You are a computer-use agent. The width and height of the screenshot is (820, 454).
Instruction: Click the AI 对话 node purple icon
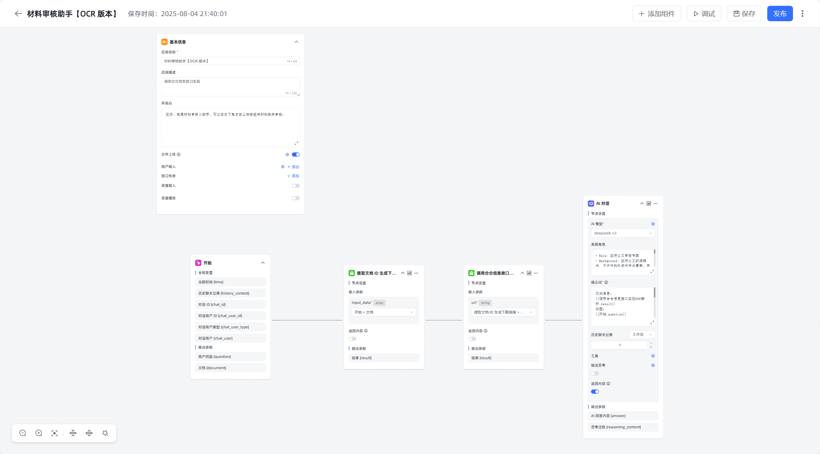[x=591, y=204]
